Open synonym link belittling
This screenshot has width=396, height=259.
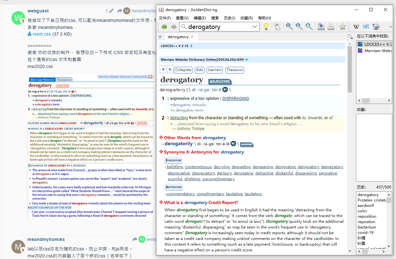point(175,167)
